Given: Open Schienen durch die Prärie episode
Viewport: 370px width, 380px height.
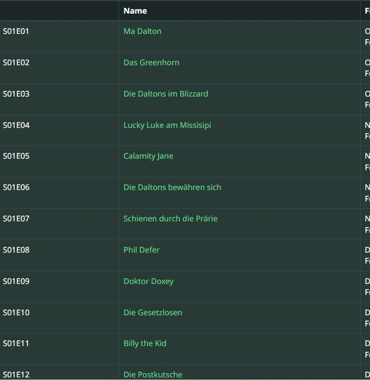Looking at the screenshot, I should point(170,219).
